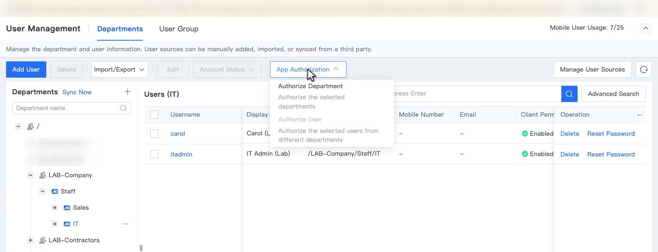
Task: Click the green Enabled status icon for carol
Action: coord(525,134)
